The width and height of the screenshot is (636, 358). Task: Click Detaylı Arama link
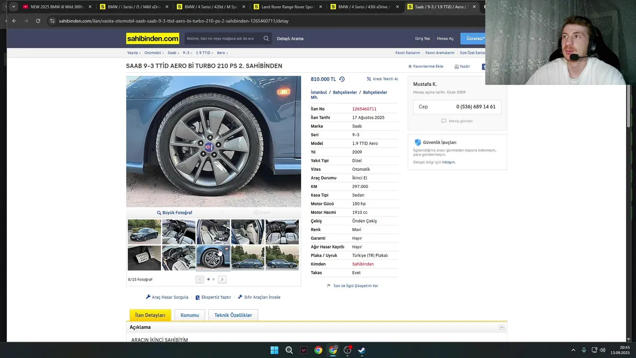point(290,38)
